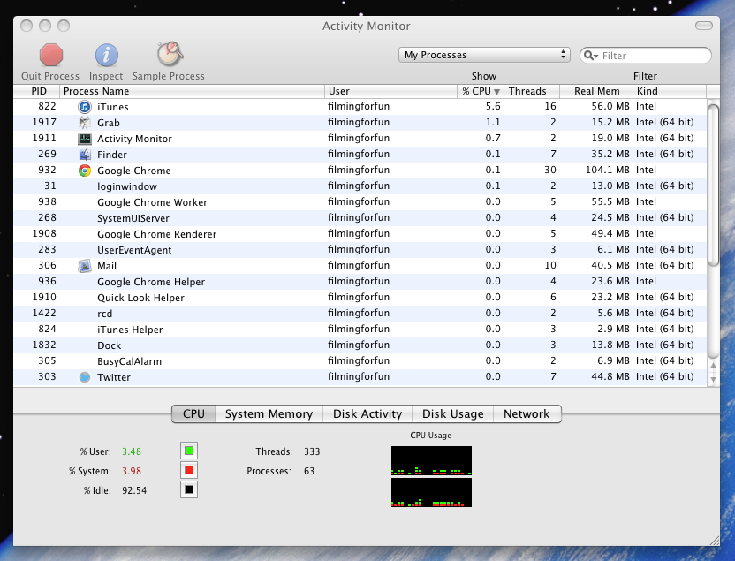Viewport: 735px width, 561px height.
Task: Click the search magnifier in Filter field
Action: [x=591, y=56]
